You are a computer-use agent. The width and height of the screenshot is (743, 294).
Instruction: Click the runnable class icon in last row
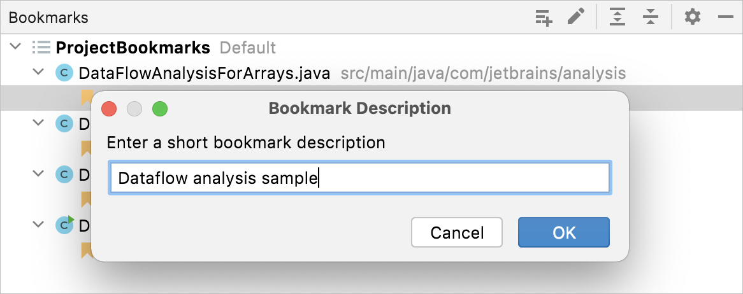pyautogui.click(x=64, y=225)
